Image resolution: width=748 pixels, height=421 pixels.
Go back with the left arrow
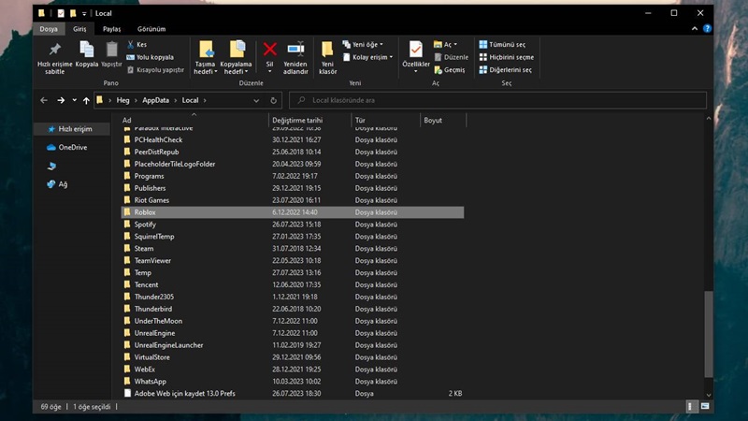click(44, 100)
